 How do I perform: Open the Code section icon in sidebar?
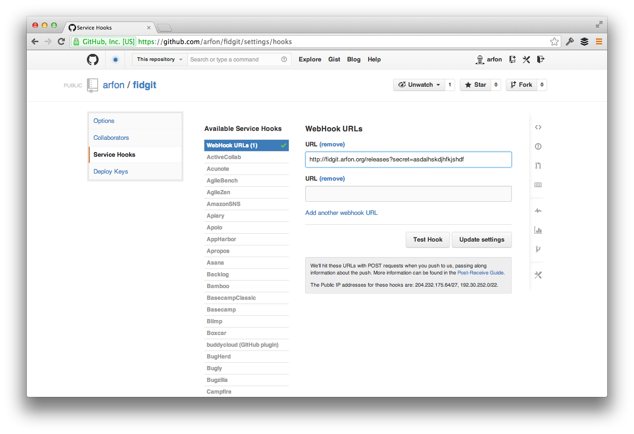point(538,127)
